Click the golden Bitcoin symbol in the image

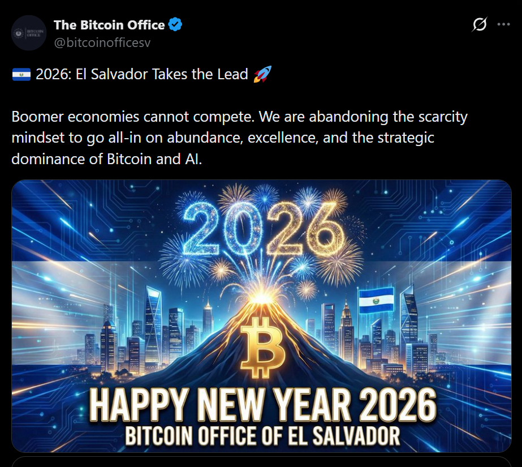[x=261, y=346]
